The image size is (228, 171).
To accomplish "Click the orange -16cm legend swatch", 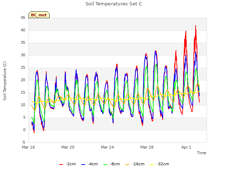I will (x=127, y=165).
